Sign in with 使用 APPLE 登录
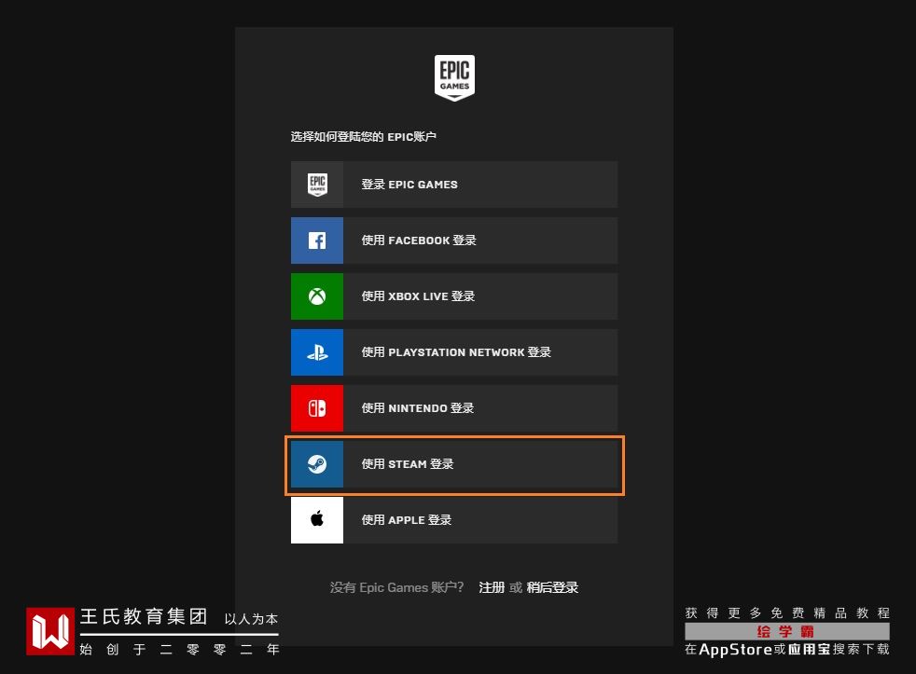The image size is (916, 674). tap(454, 520)
